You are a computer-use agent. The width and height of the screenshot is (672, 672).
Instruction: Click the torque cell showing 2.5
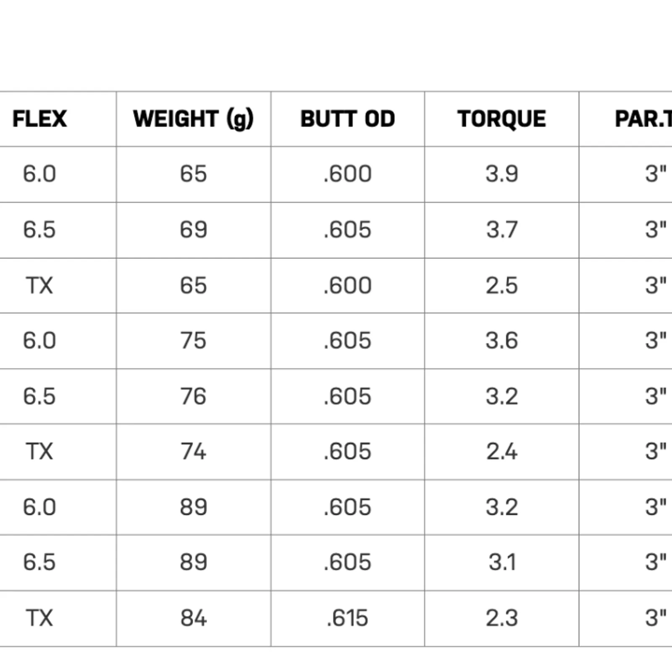point(501,286)
